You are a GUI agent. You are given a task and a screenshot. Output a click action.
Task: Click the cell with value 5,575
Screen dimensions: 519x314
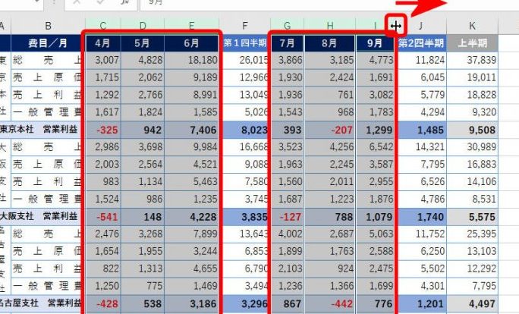472,217
